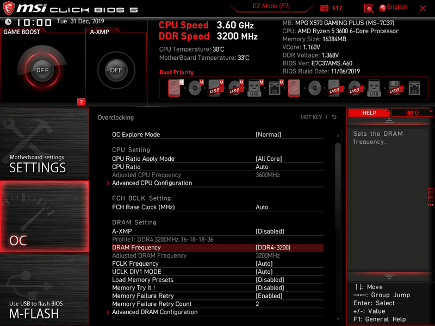Image resolution: width=435 pixels, height=326 pixels.
Task: Click the scrollbar up arrow in settings list
Action: point(338,135)
